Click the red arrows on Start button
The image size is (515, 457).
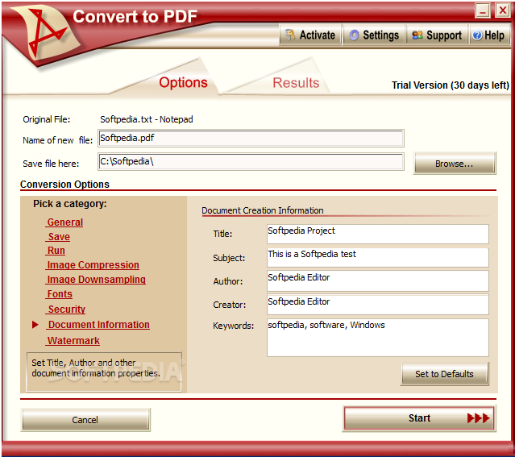[x=479, y=418]
